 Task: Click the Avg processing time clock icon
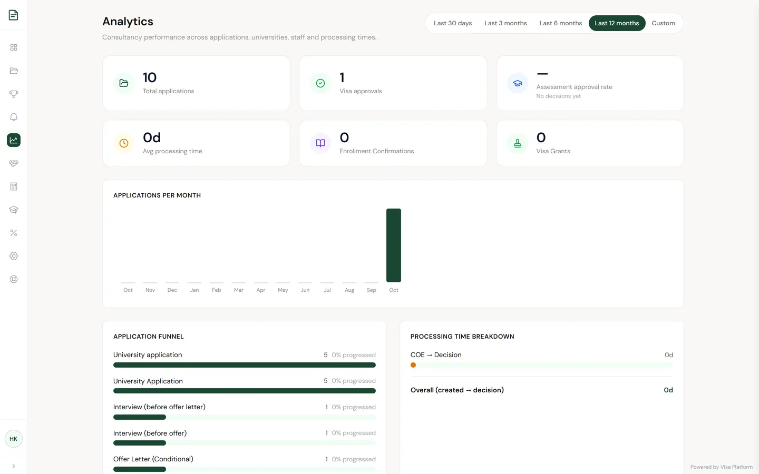[x=124, y=143]
